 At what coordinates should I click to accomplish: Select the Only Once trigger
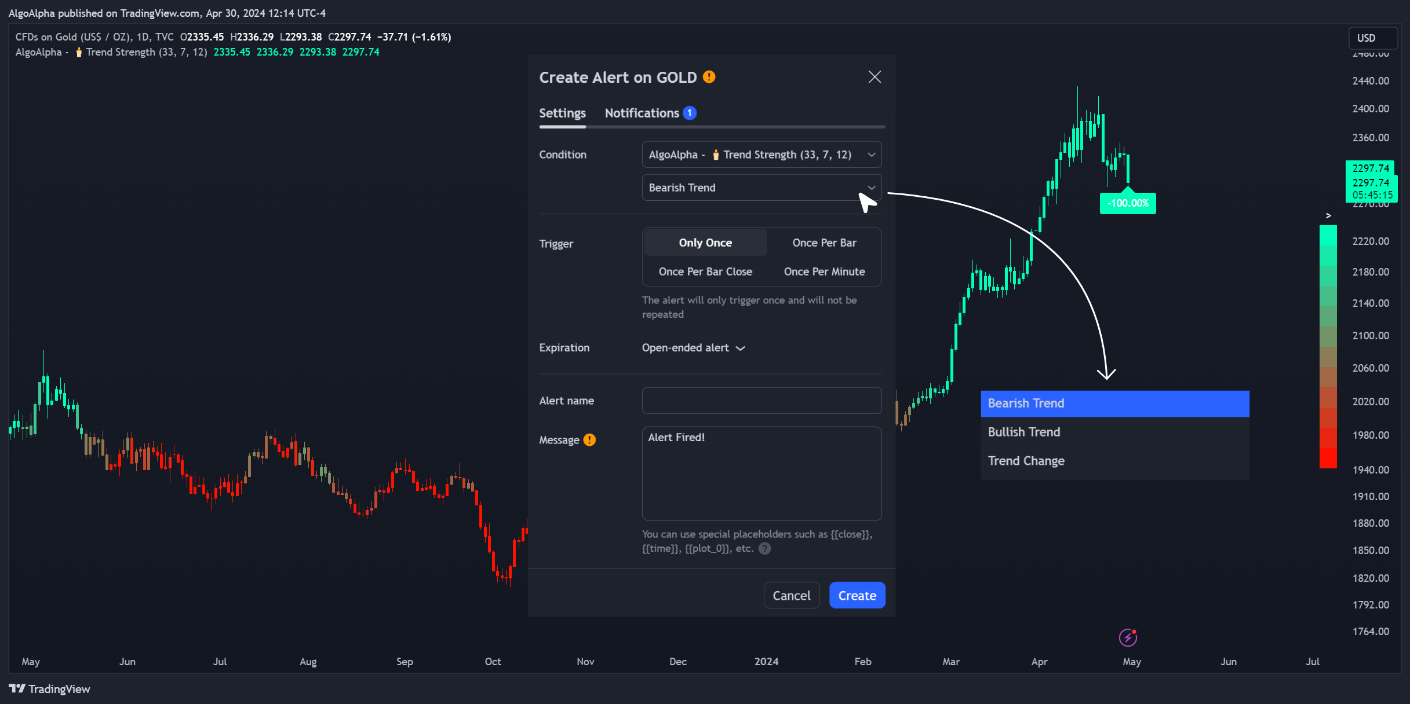pyautogui.click(x=705, y=243)
